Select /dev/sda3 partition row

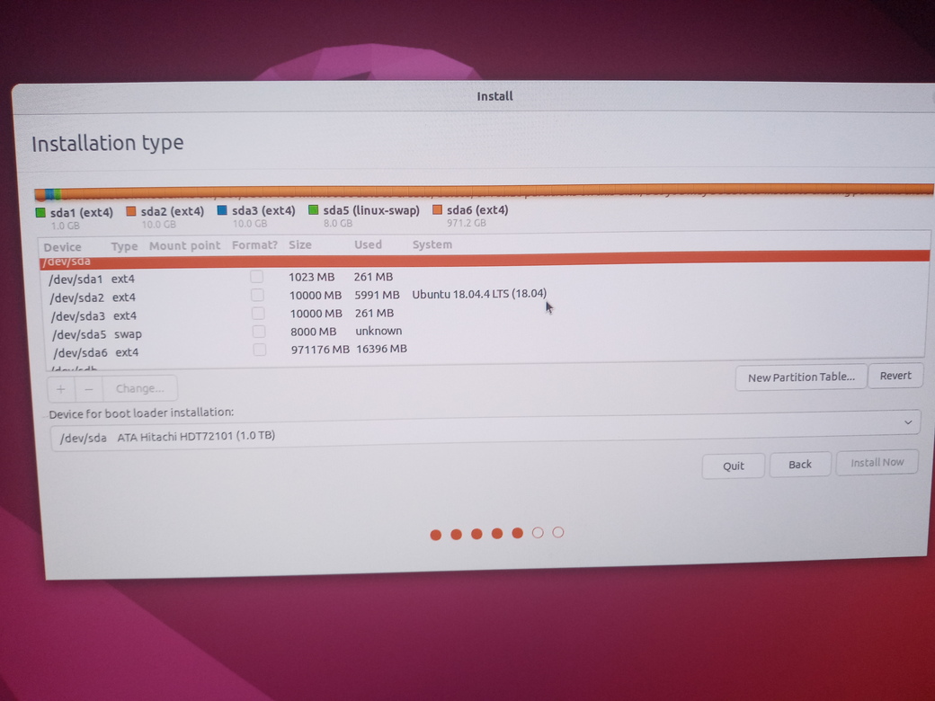pyautogui.click(x=485, y=315)
